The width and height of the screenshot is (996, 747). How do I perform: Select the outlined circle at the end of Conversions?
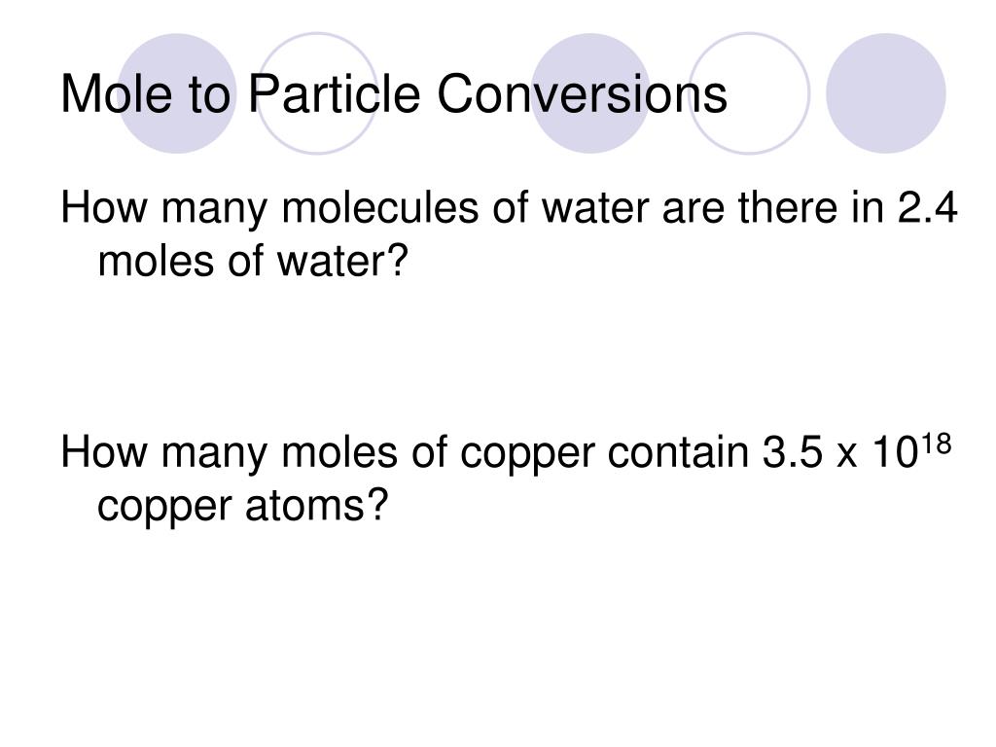click(x=750, y=93)
